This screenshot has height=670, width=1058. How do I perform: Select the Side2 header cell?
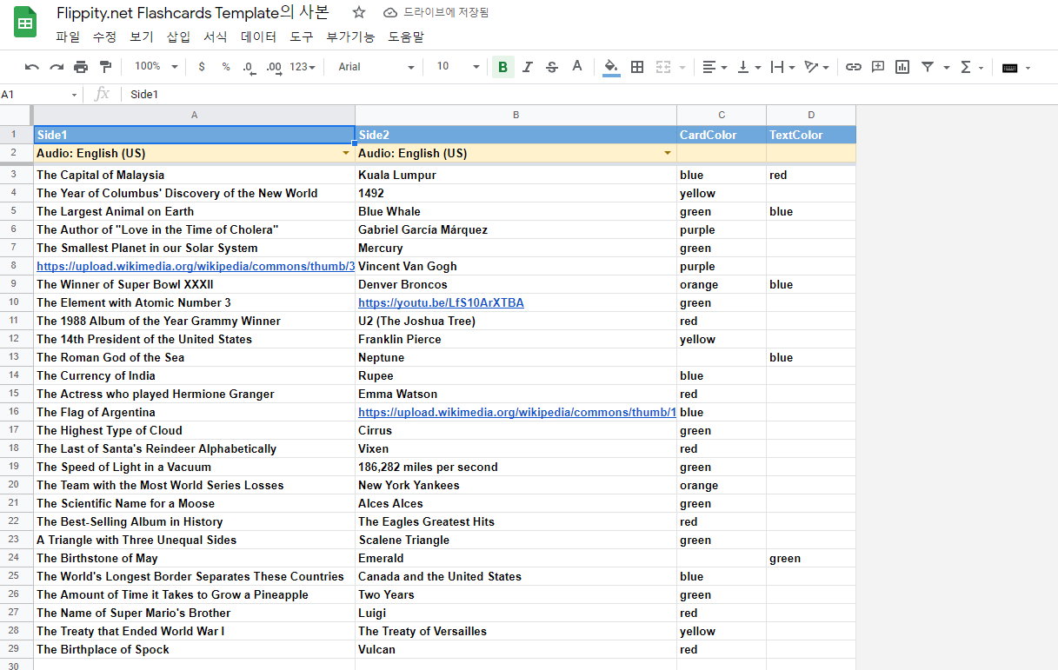tap(516, 135)
